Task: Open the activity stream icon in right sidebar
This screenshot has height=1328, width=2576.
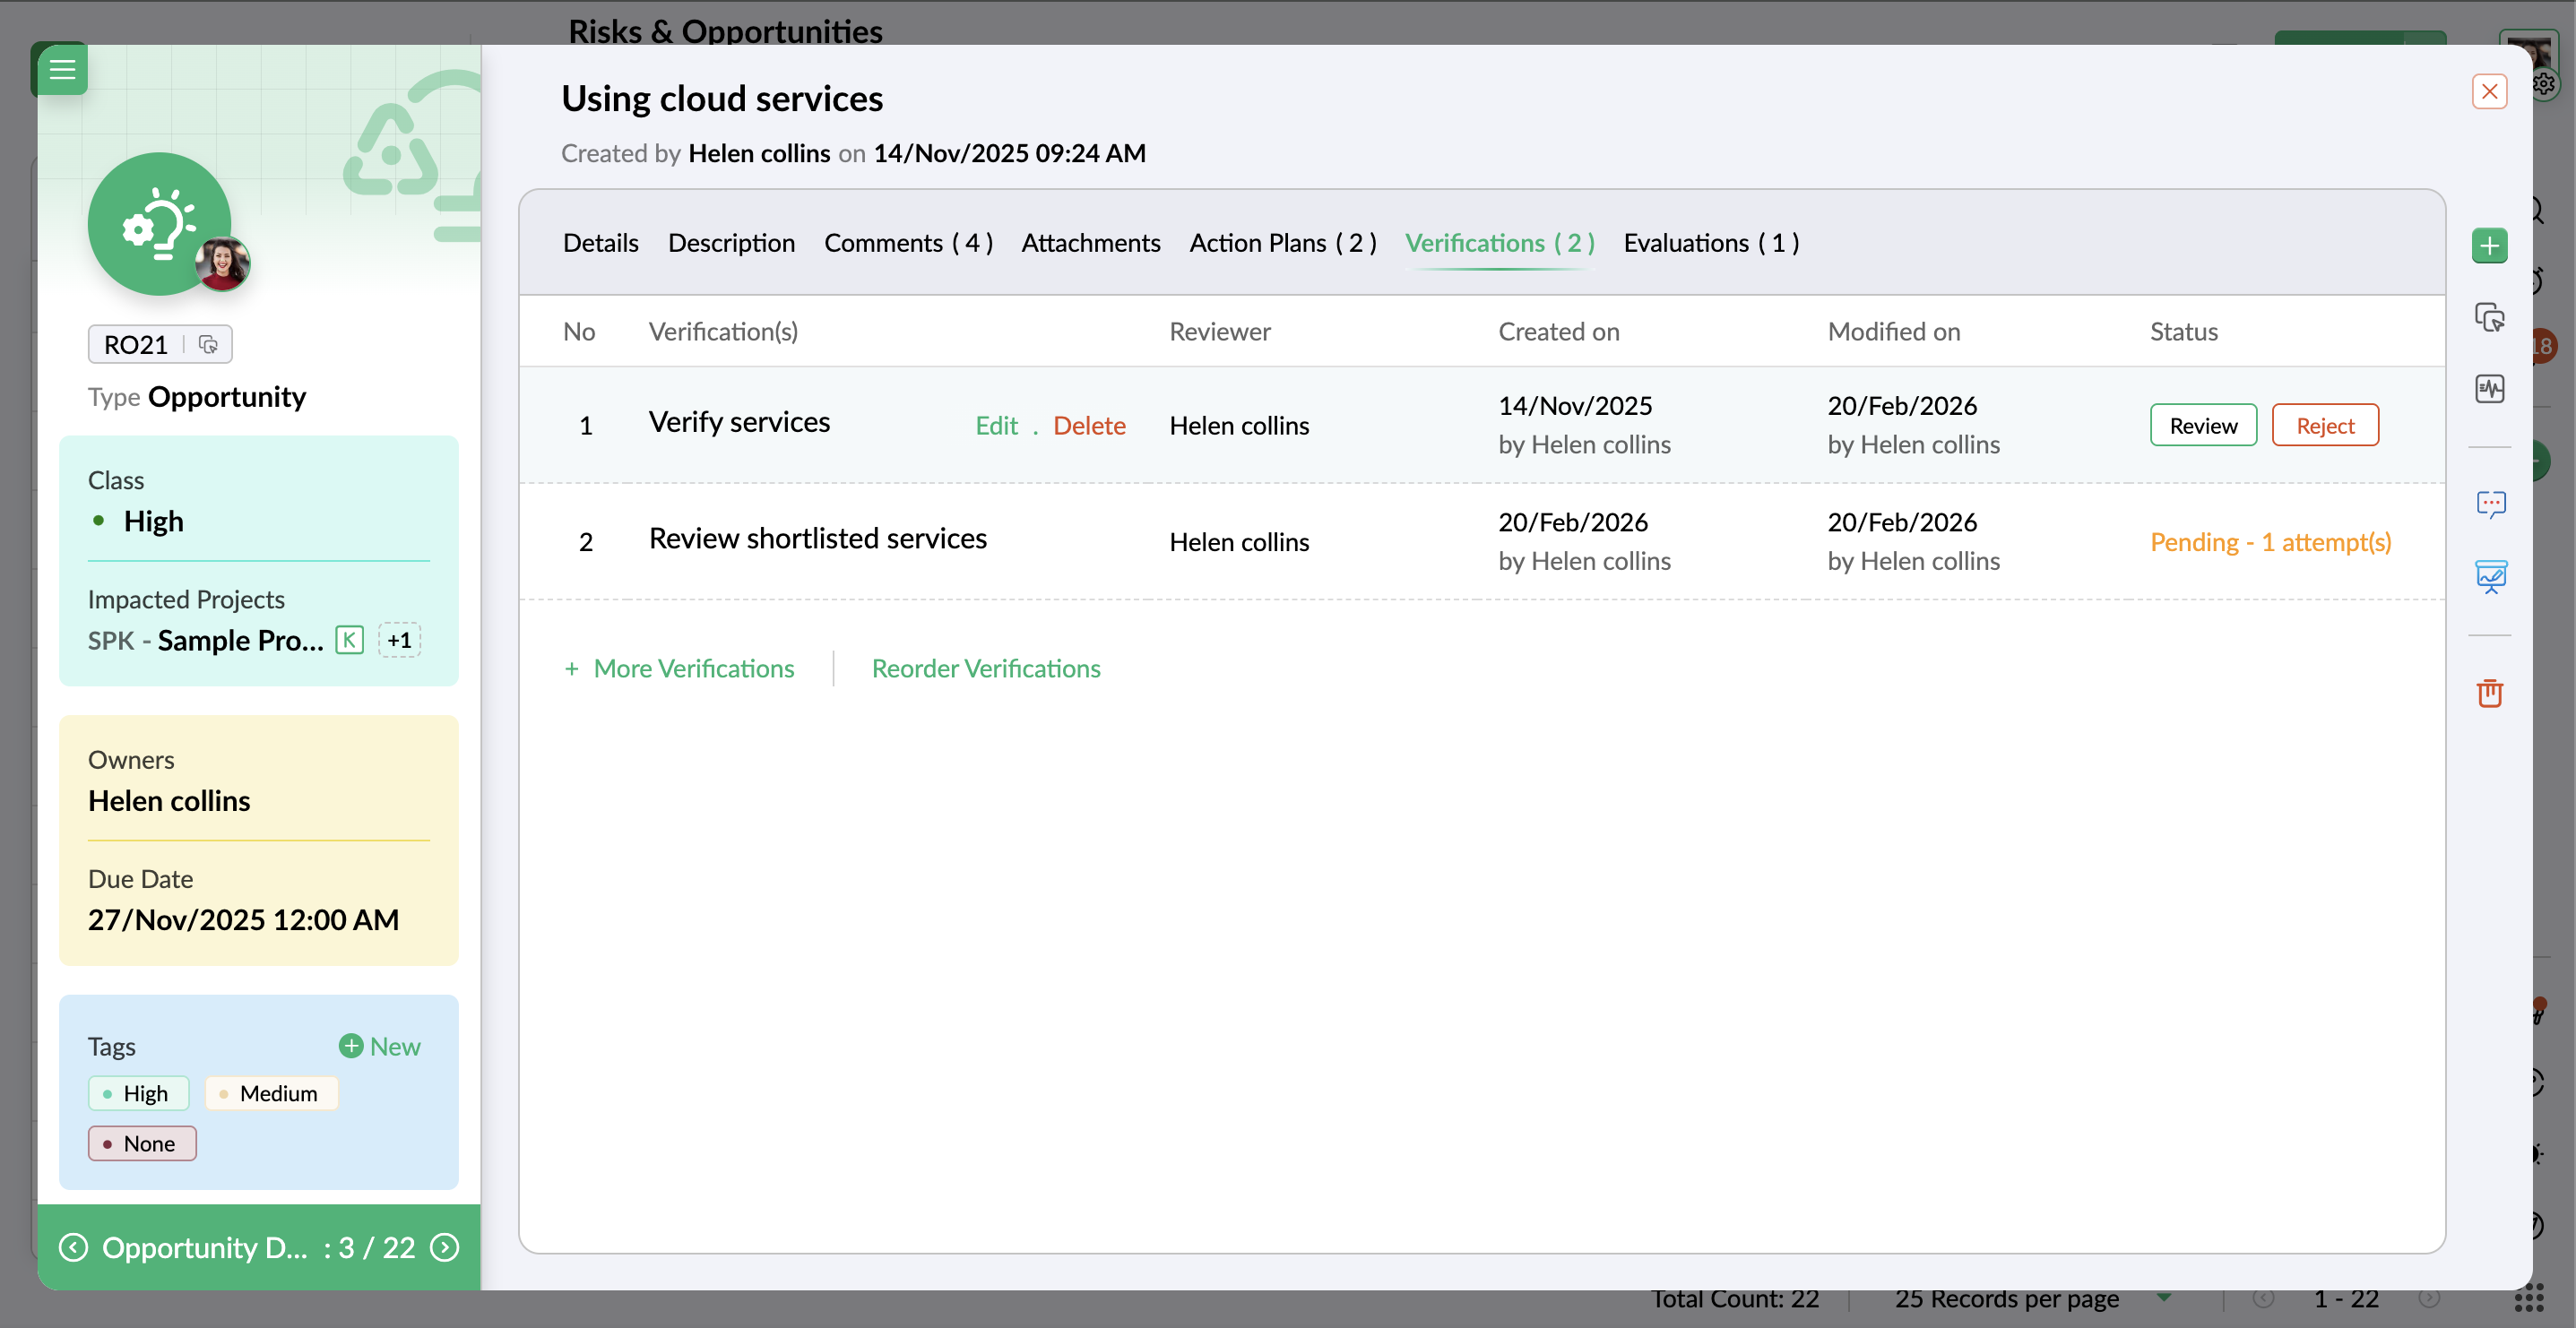Action: 2489,389
